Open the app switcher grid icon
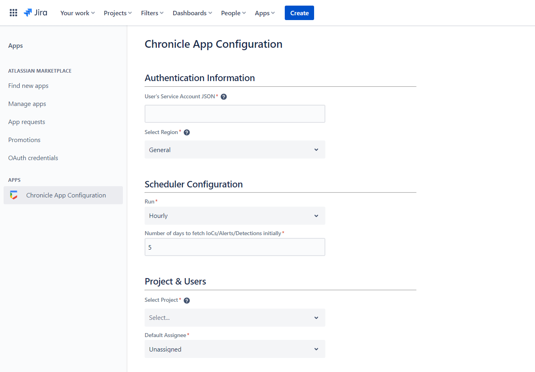The width and height of the screenshot is (535, 372). [13, 13]
